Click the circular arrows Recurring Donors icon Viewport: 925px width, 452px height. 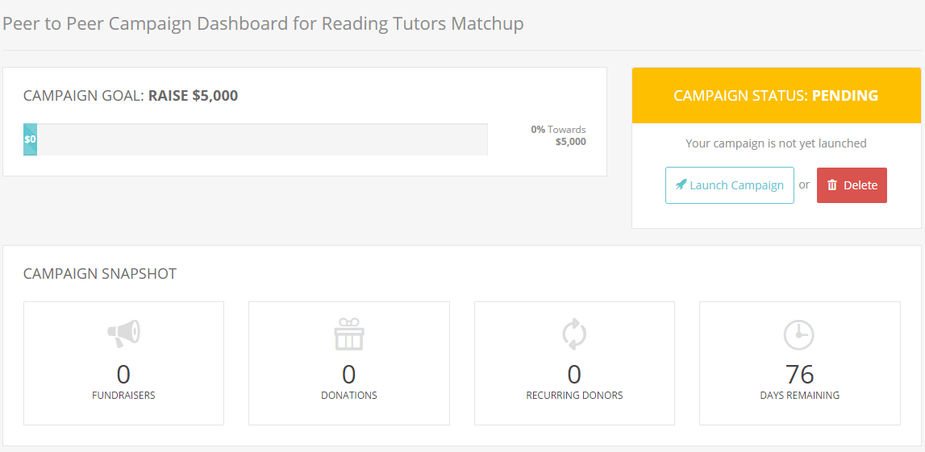click(574, 334)
